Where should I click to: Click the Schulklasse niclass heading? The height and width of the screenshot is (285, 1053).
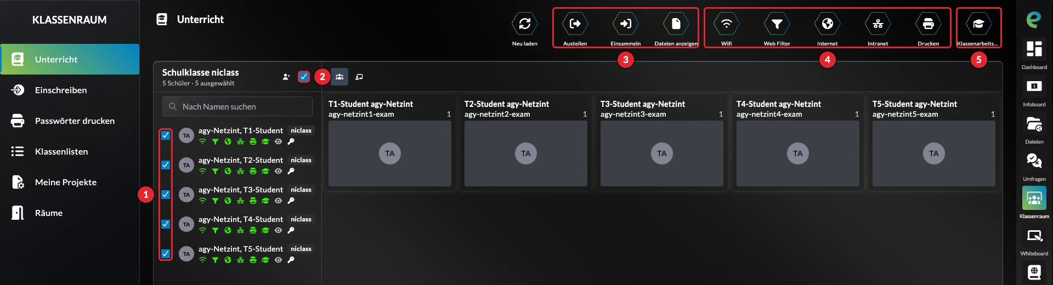pyautogui.click(x=200, y=72)
